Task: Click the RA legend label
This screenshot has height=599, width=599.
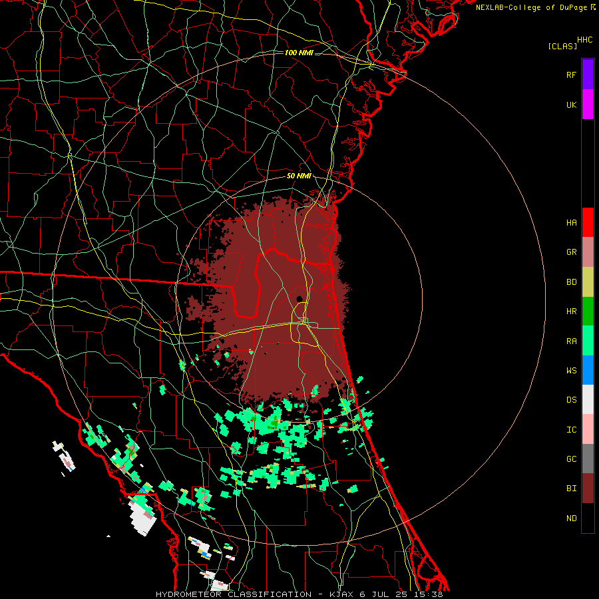Action: click(x=571, y=341)
